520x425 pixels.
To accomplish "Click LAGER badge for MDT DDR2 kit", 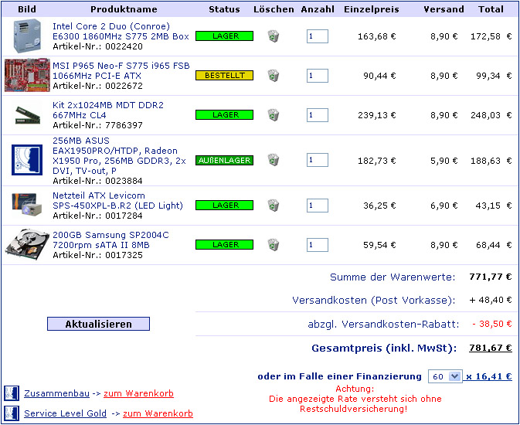I will coord(225,115).
